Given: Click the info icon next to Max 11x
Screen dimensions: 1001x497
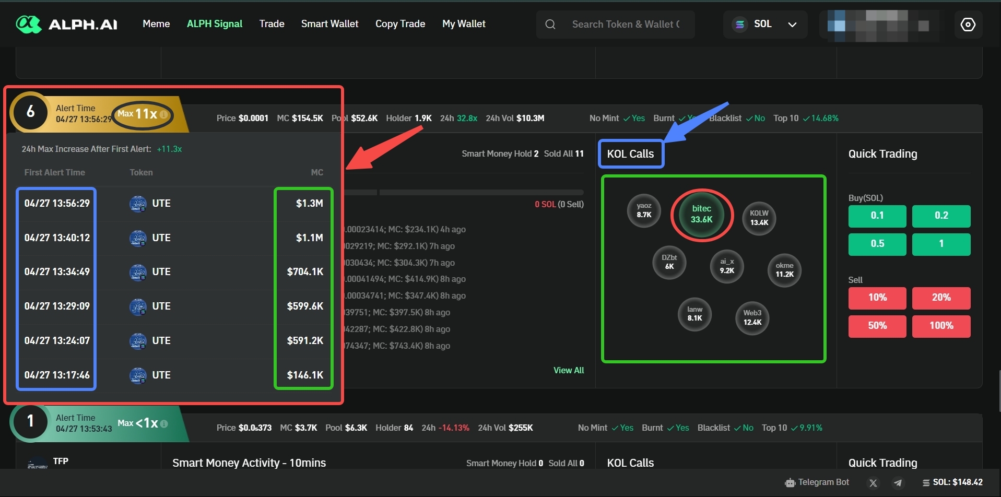Looking at the screenshot, I should point(164,114).
